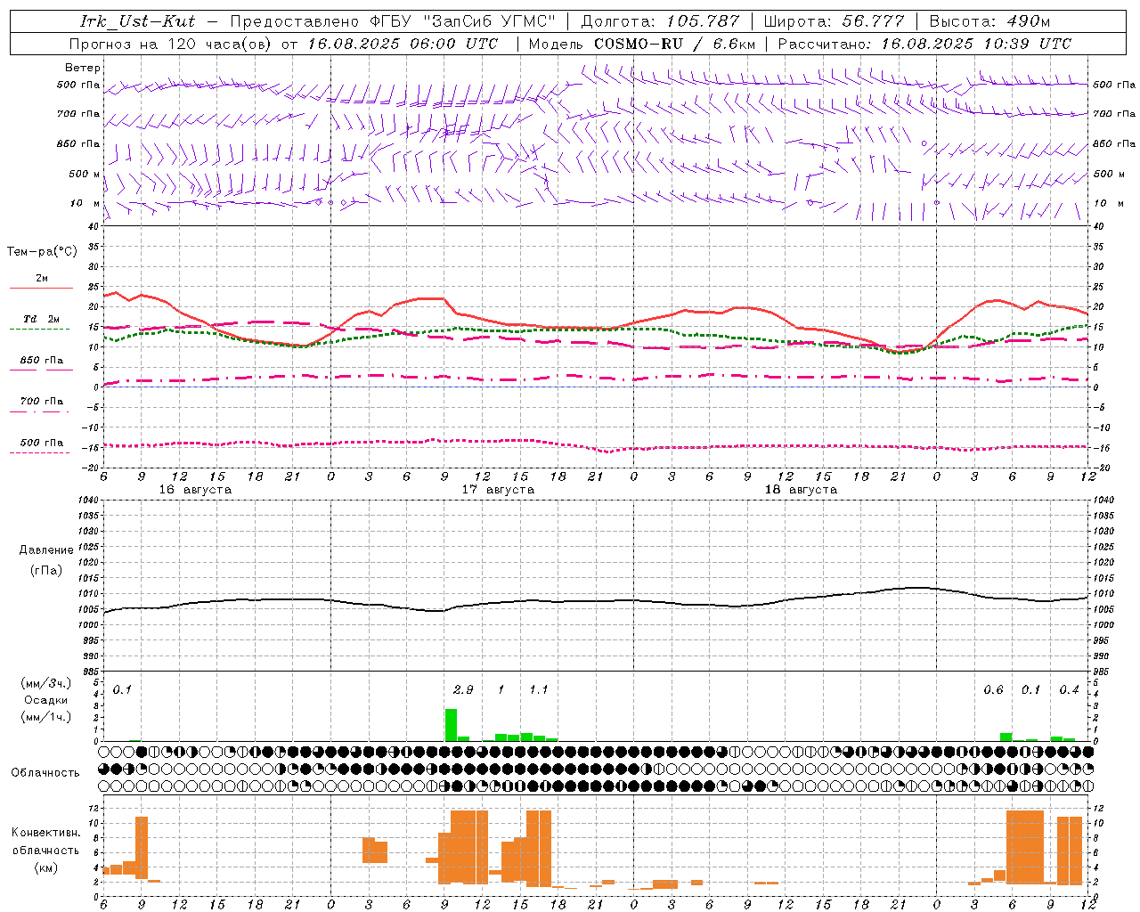Click the elevation value 490м
This screenshot has height=912, width=1140.
[x=1029, y=21]
